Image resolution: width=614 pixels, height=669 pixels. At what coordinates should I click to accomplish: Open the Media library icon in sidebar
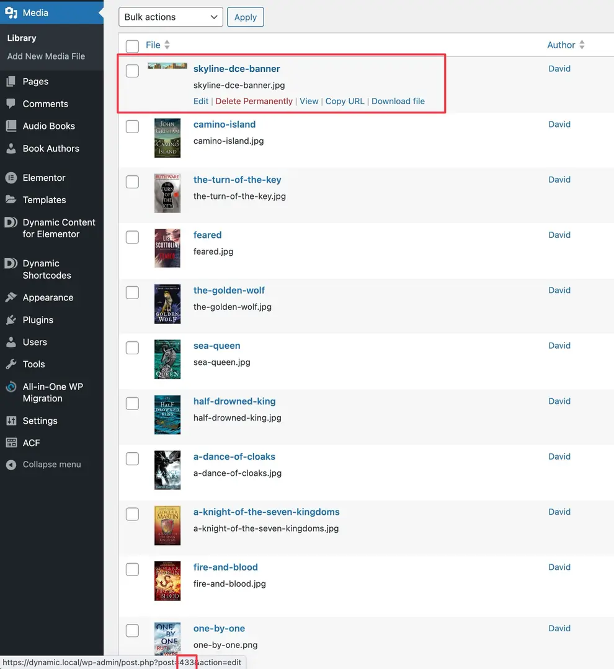pyautogui.click(x=11, y=12)
